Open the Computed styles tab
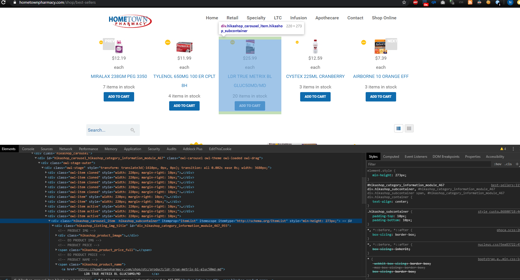Viewport: 520px width, 280px height. (391, 157)
